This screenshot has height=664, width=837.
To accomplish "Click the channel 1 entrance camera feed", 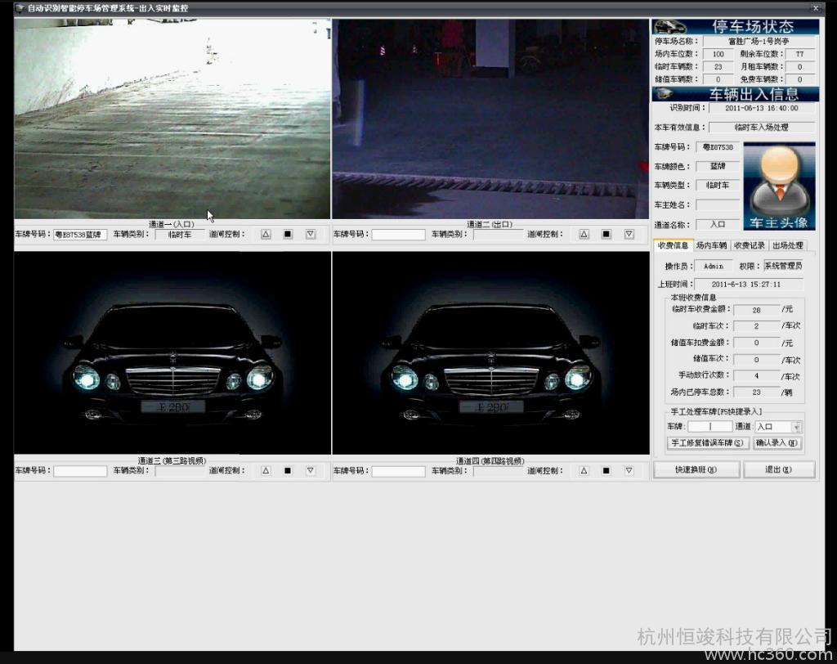I will [x=172, y=119].
